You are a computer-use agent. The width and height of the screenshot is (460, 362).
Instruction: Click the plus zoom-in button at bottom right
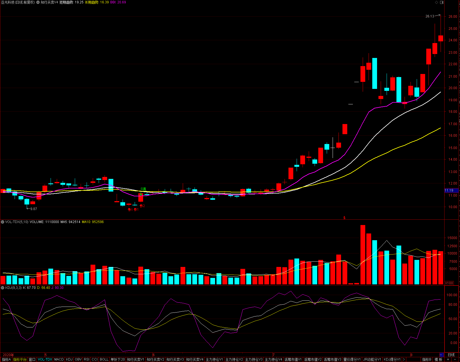pos(448,359)
